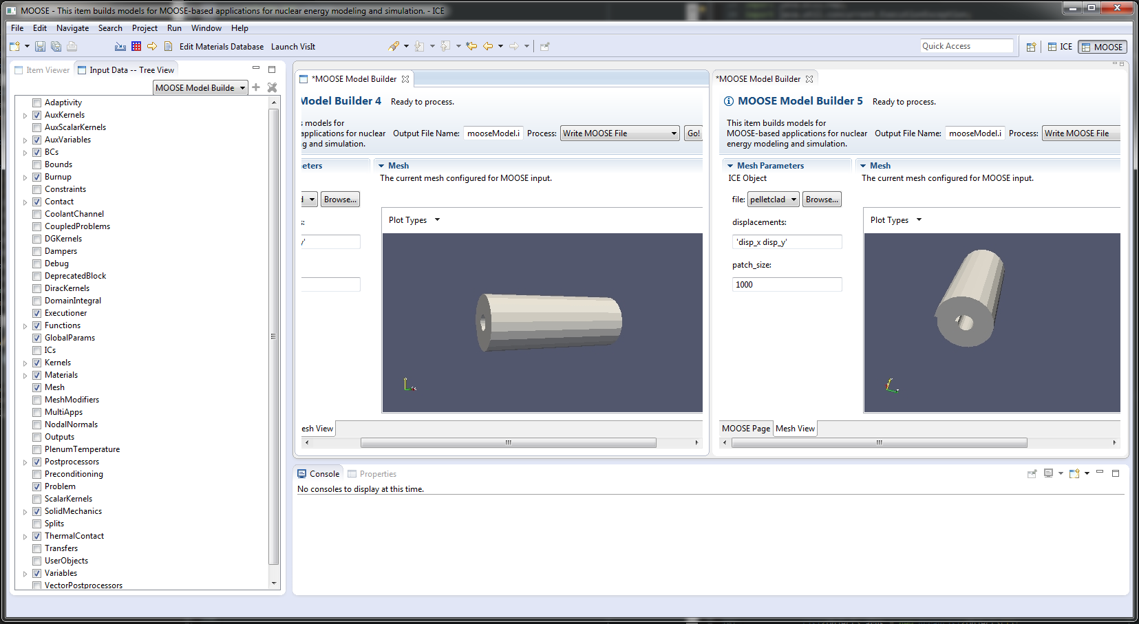The image size is (1139, 624).
Task: Click the document page toolbar icon
Action: coord(168,47)
